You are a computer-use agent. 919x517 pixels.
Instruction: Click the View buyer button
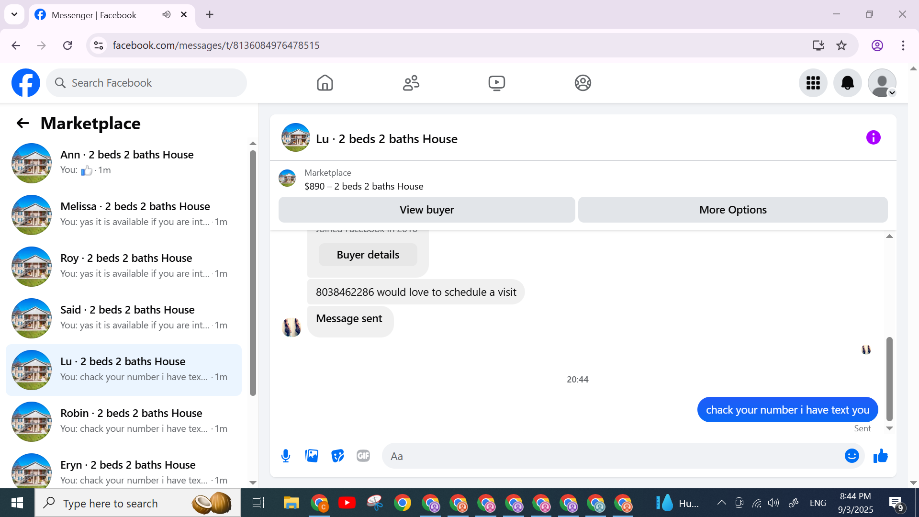pyautogui.click(x=426, y=210)
